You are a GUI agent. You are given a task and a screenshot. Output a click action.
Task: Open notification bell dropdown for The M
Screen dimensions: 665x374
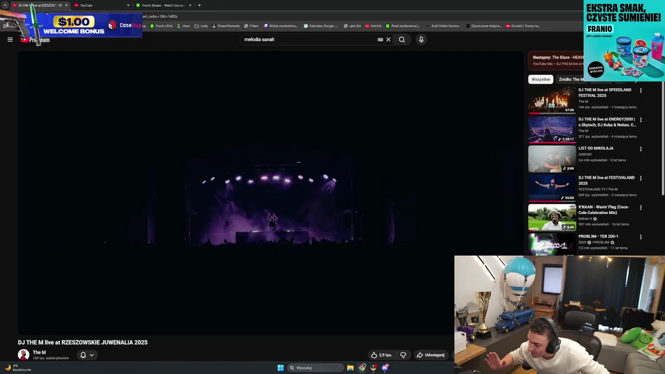coord(87,355)
